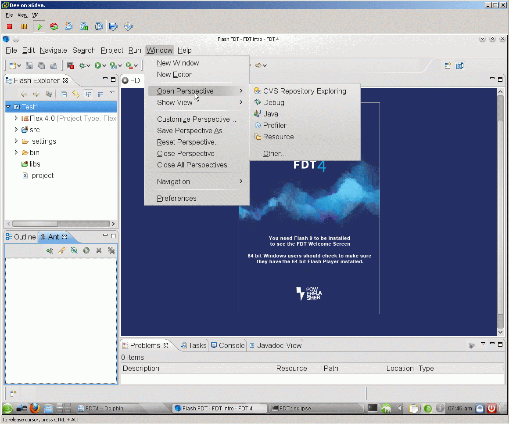Viewport: 509px width, 424px height.
Task: Open the Navigation submenu
Action: [x=197, y=181]
